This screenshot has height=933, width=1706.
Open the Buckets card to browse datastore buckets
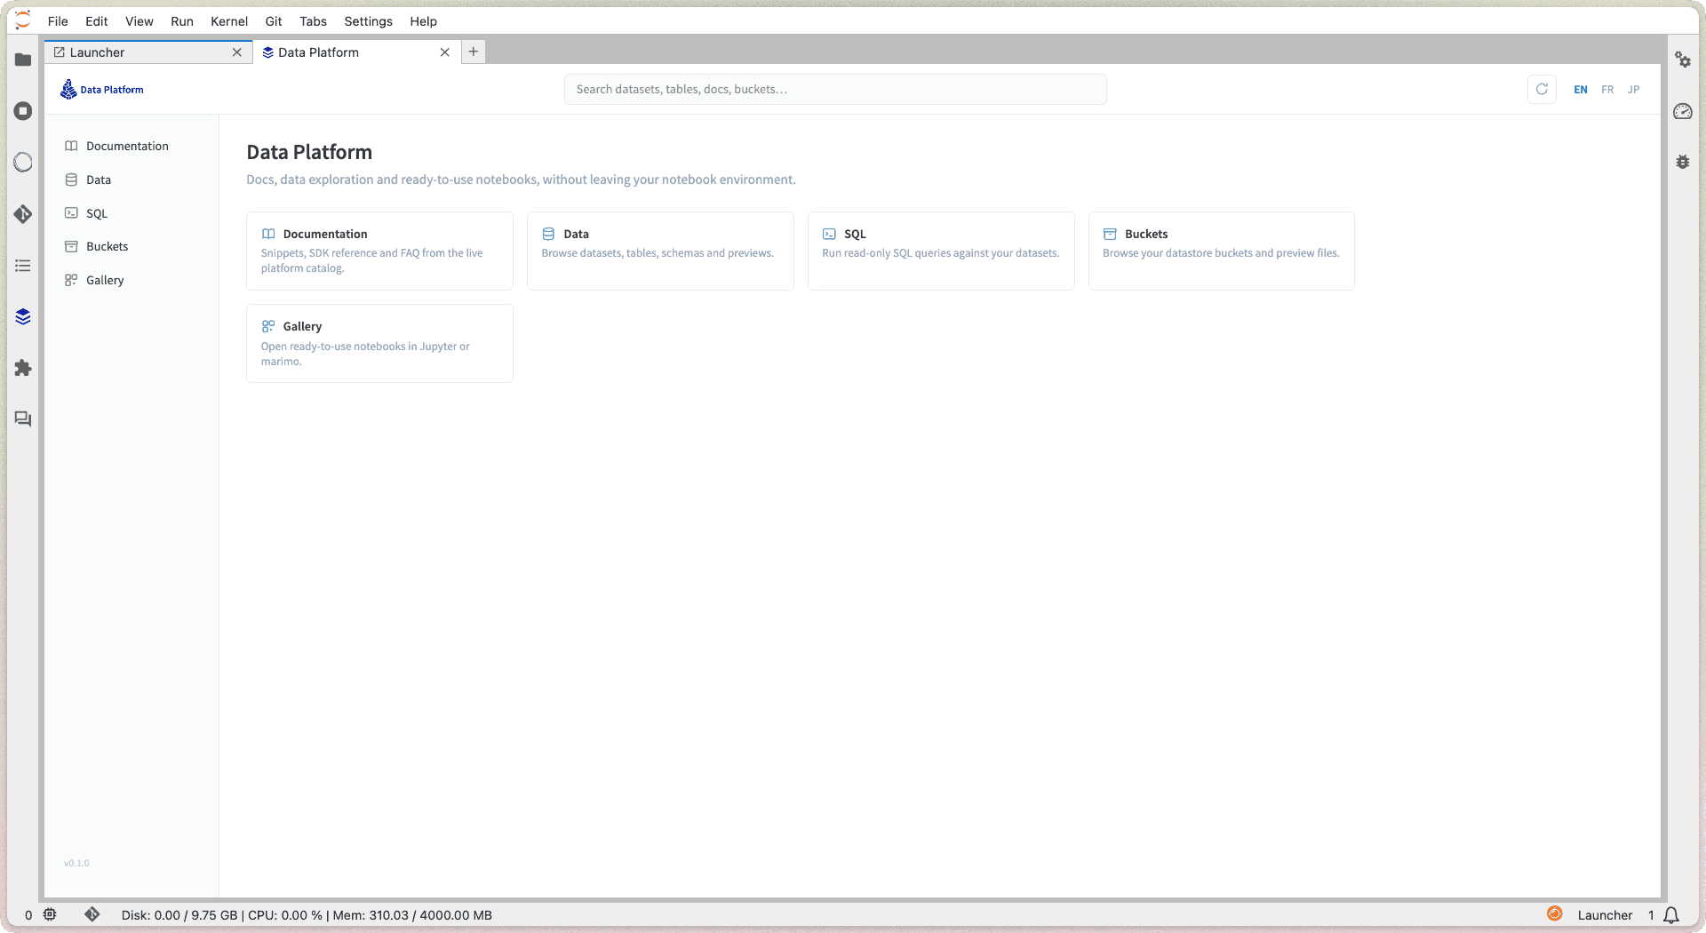tap(1222, 251)
